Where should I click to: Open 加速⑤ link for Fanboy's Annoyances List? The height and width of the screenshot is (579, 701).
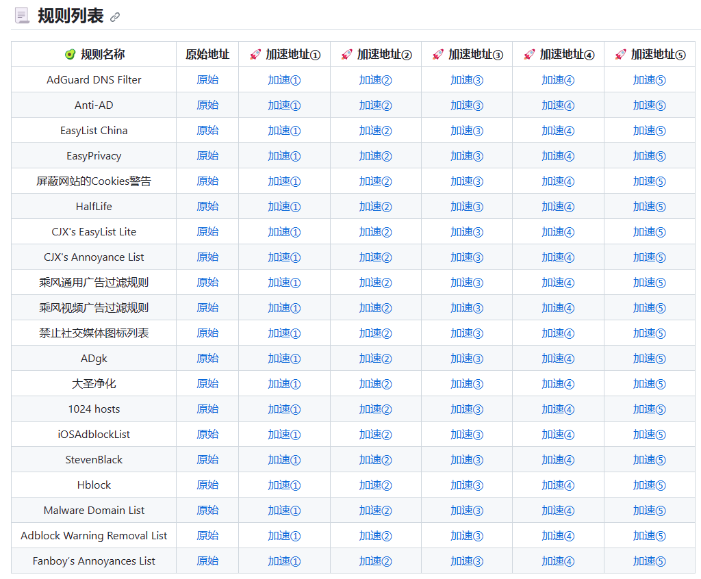(x=649, y=561)
